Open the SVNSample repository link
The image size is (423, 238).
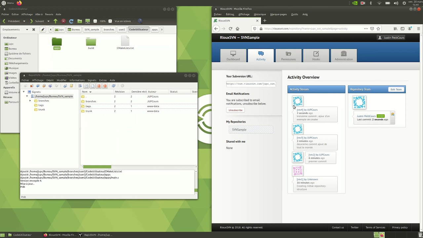coord(251,130)
